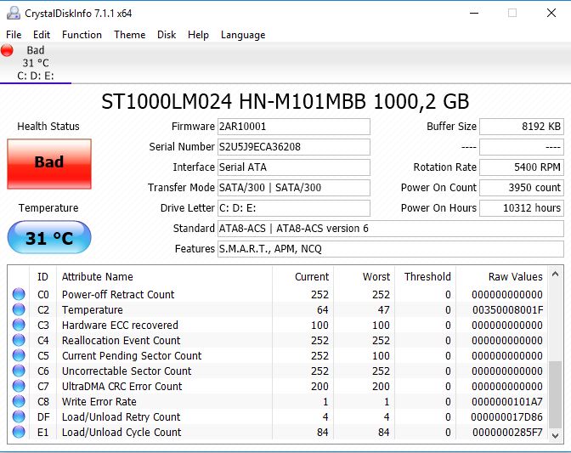This screenshot has width=571, height=453.
Task: Click the blue orb beside Current Pending Sector Count
Action: pos(19,355)
